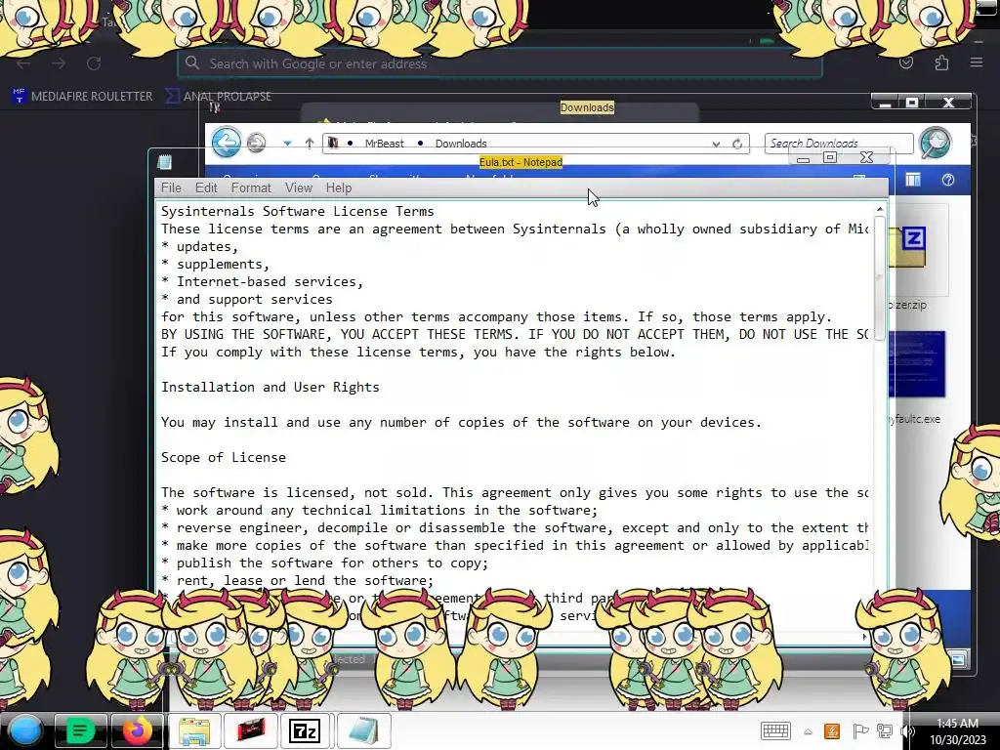
Task: Open the Format menu in Notepad
Action: click(x=251, y=187)
